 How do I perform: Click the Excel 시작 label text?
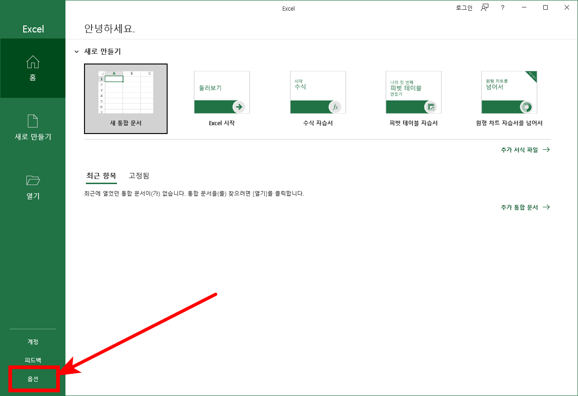(222, 123)
